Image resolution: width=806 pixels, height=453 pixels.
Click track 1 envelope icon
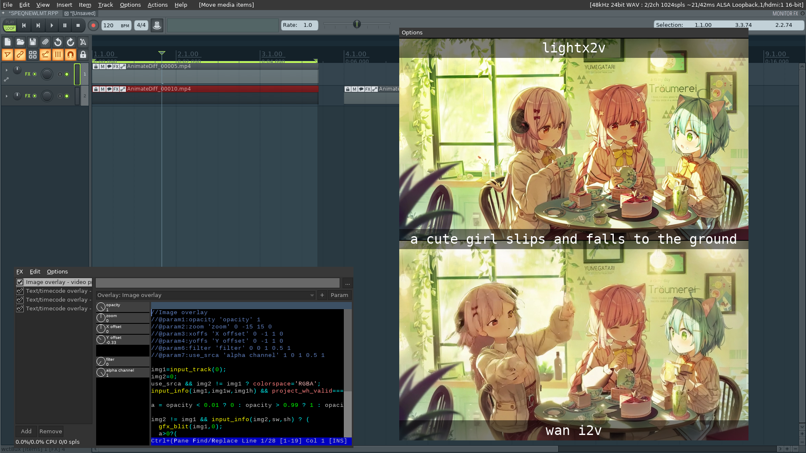point(6,79)
